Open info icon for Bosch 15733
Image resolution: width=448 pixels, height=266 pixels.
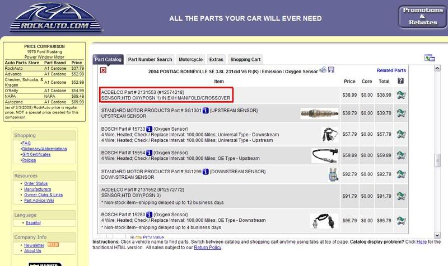(149, 129)
